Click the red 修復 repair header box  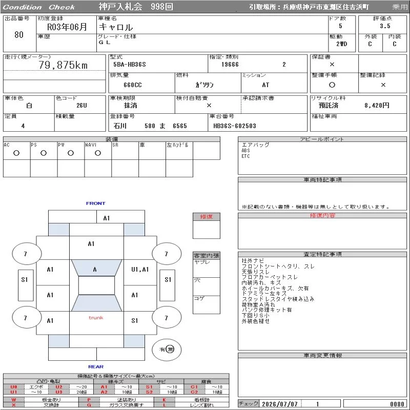207,217
